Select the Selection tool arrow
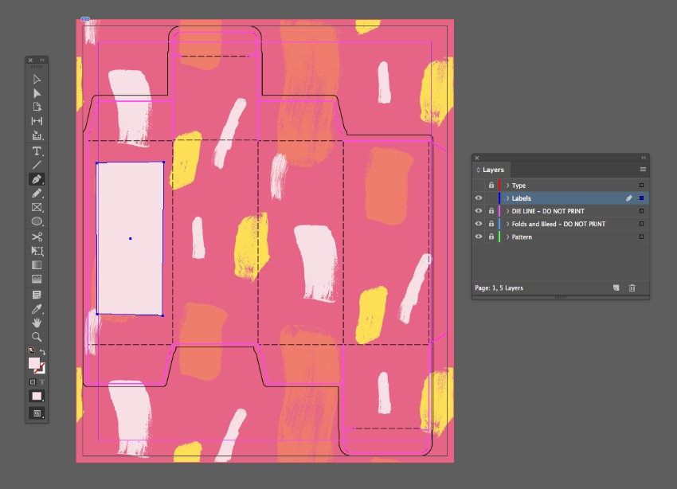The width and height of the screenshot is (677, 489). pos(37,80)
